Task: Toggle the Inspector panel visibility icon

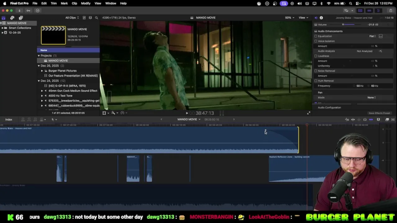Action: point(378,11)
